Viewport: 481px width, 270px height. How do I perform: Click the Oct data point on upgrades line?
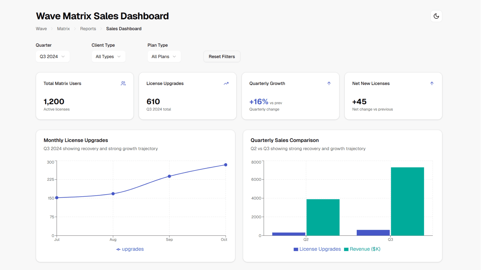pyautogui.click(x=225, y=165)
